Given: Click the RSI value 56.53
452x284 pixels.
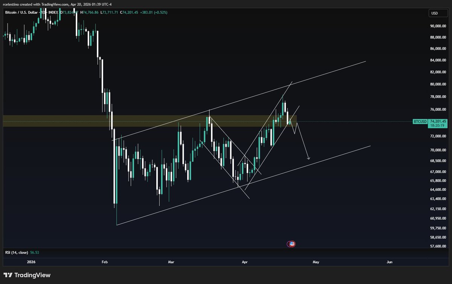Looking at the screenshot, I should (34, 253).
